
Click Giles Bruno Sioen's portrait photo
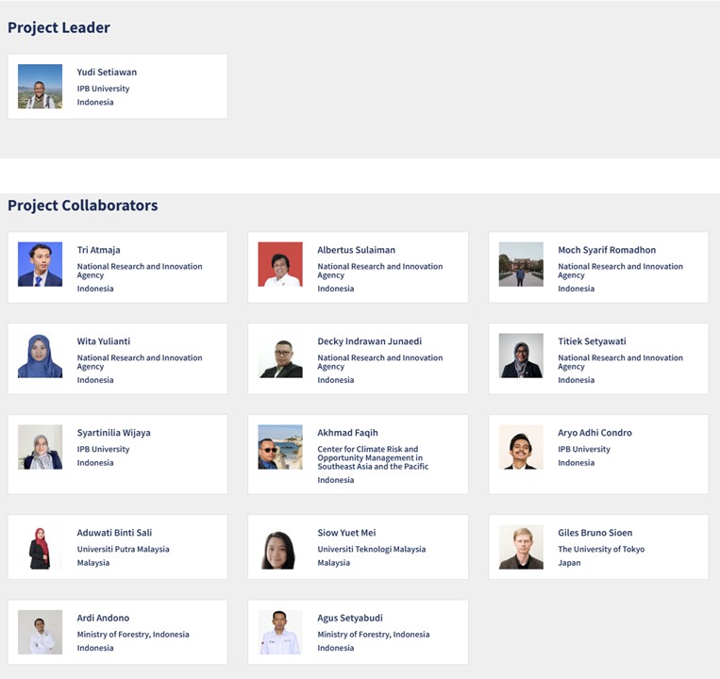(521, 547)
